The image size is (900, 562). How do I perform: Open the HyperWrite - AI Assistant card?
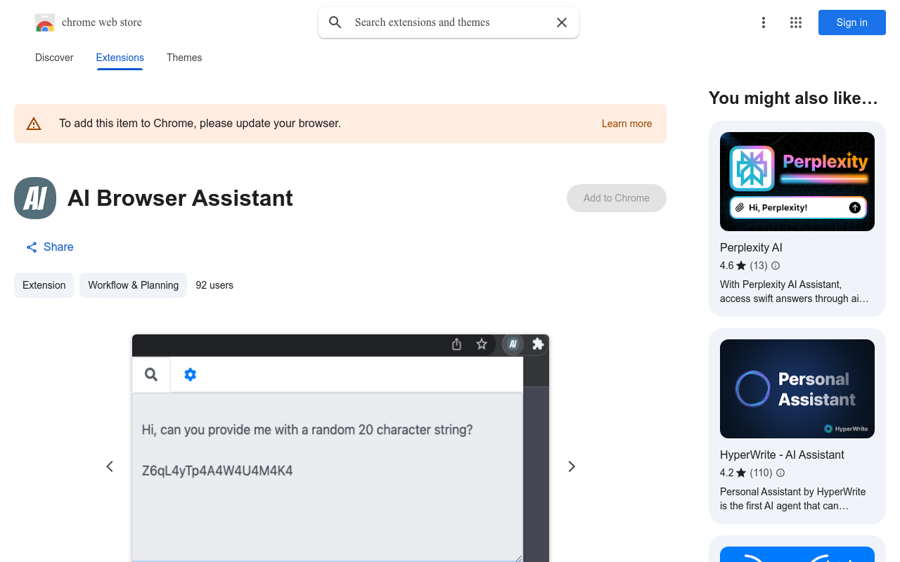781,455
